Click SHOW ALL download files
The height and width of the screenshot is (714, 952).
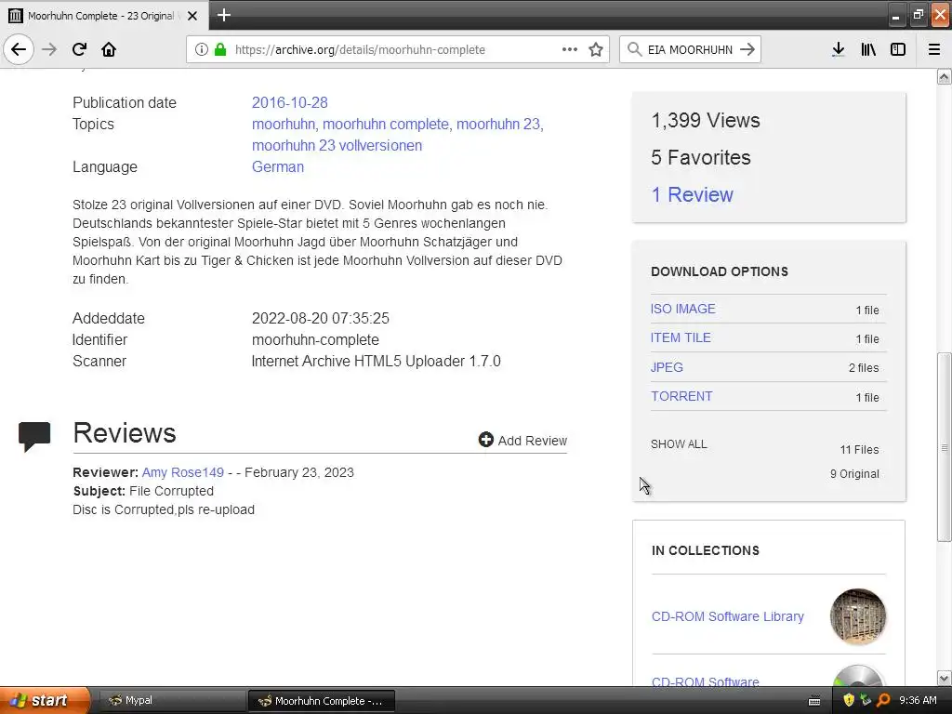[x=679, y=444]
